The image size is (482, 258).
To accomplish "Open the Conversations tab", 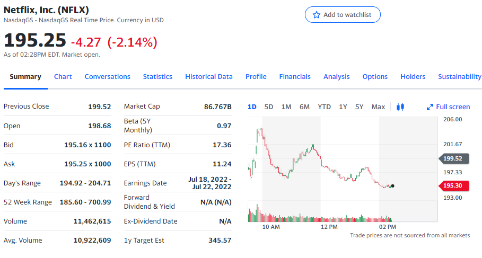I will 108,76.
